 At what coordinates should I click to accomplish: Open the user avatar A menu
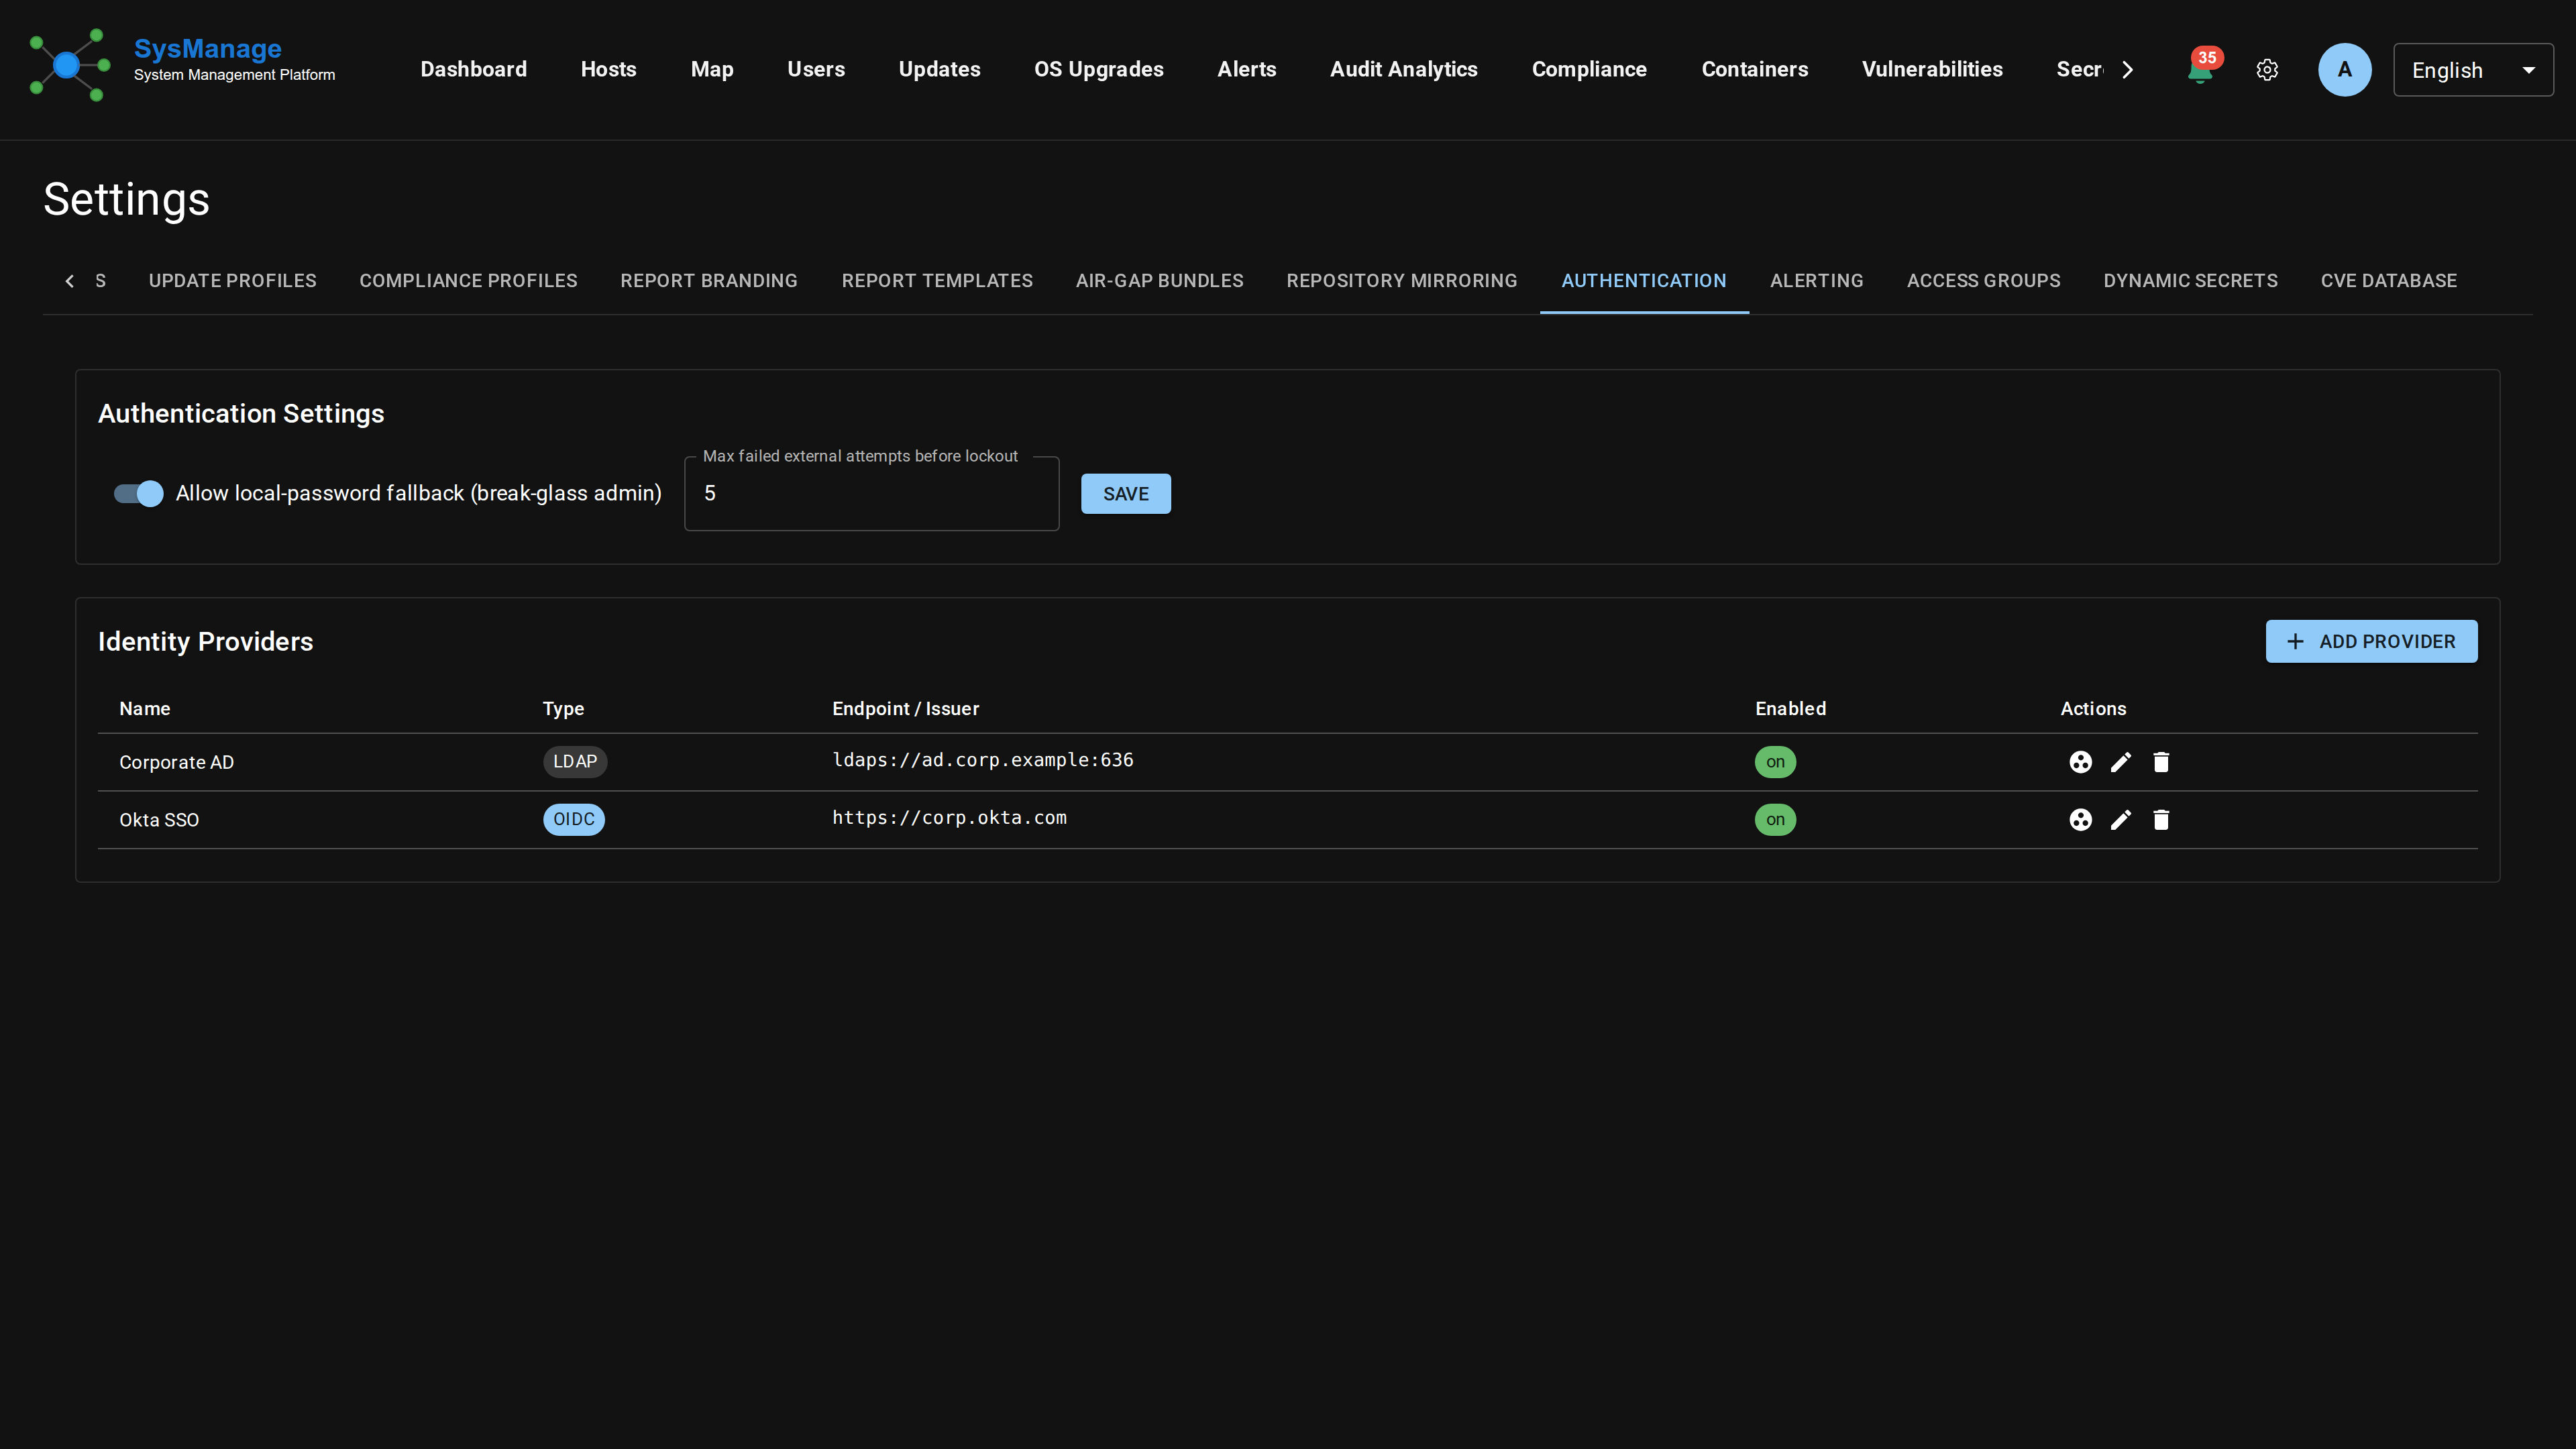[2344, 70]
